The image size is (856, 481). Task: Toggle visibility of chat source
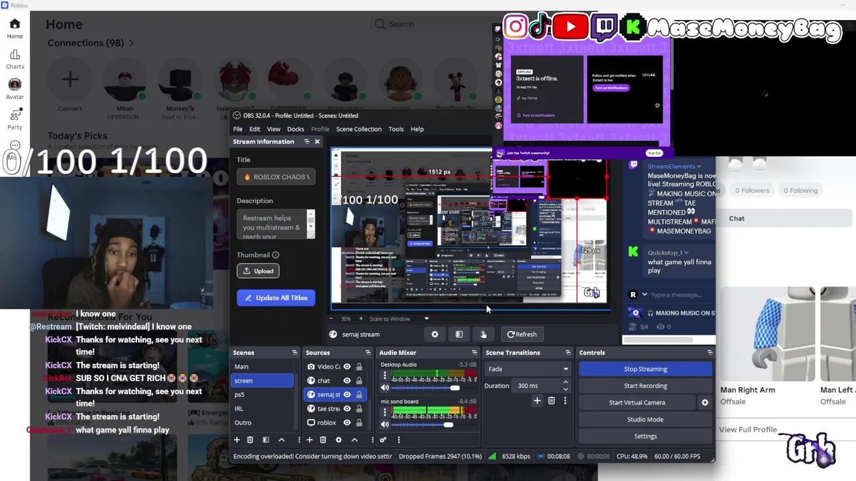(x=346, y=381)
